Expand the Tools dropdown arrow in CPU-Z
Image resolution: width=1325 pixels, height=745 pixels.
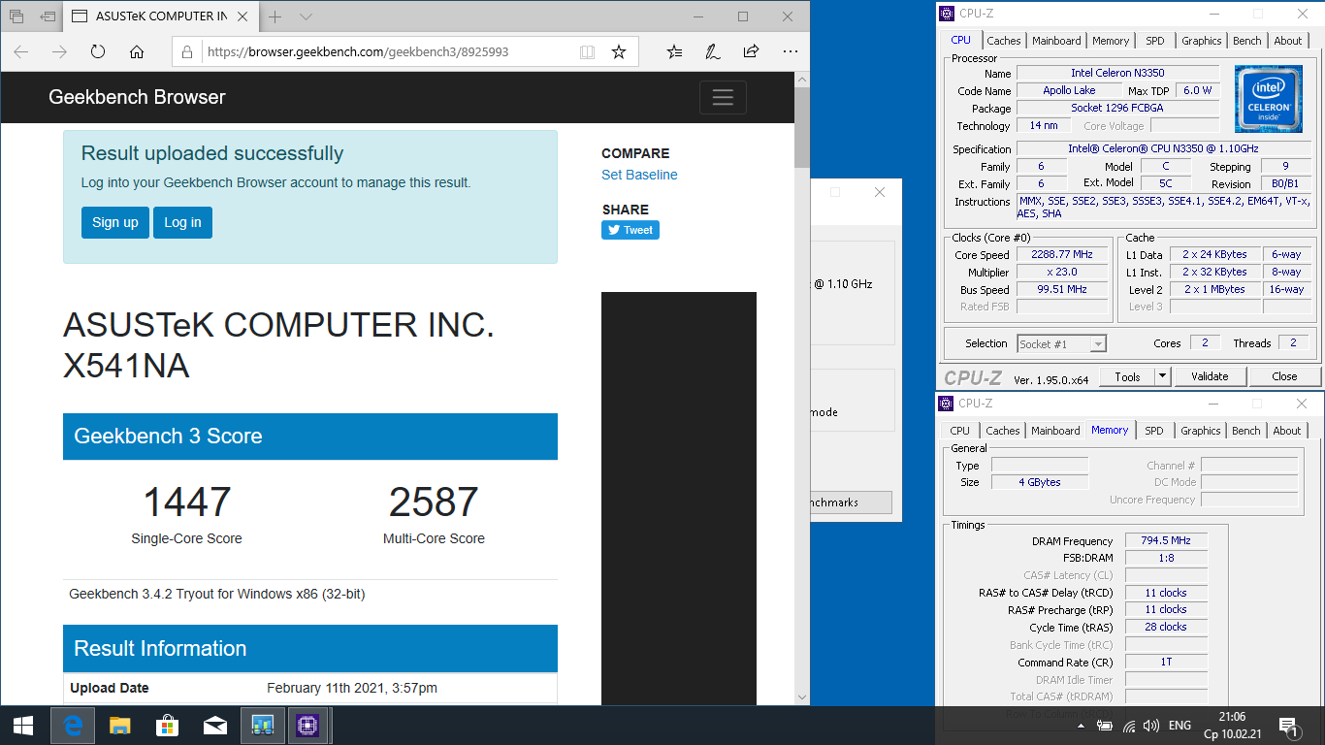pos(1163,376)
